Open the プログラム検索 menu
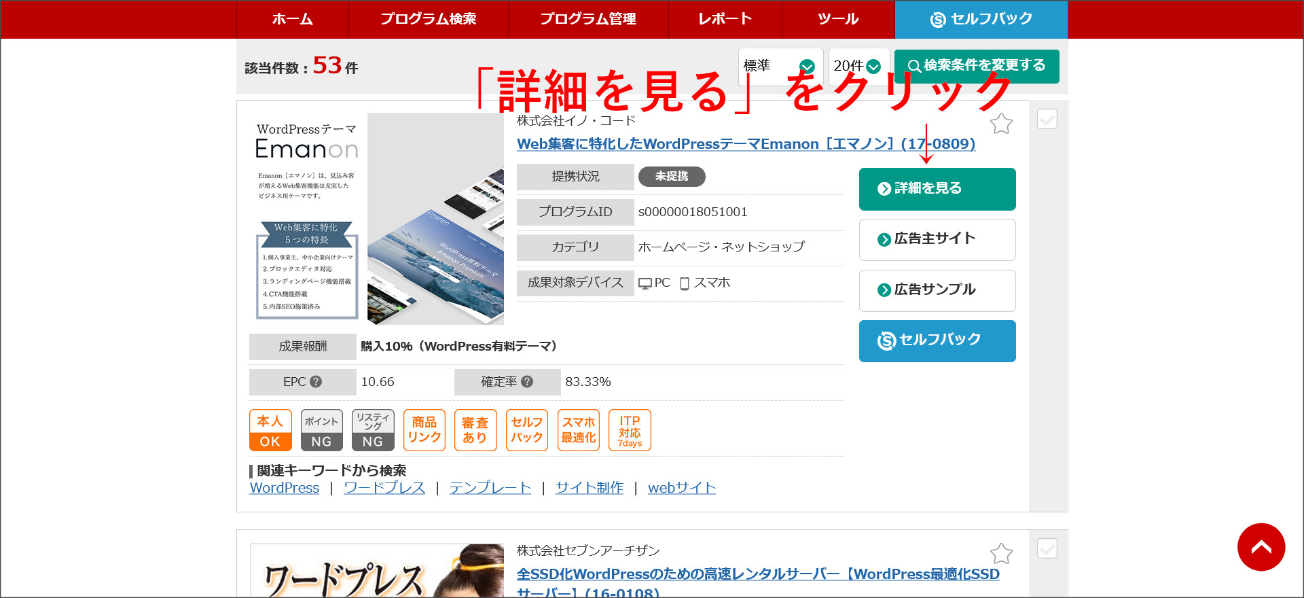This screenshot has width=1304, height=598. point(429,19)
